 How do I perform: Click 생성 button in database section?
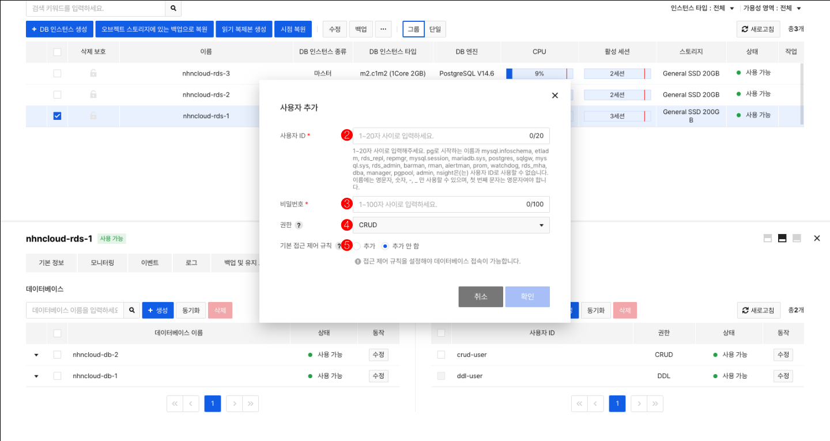point(158,310)
